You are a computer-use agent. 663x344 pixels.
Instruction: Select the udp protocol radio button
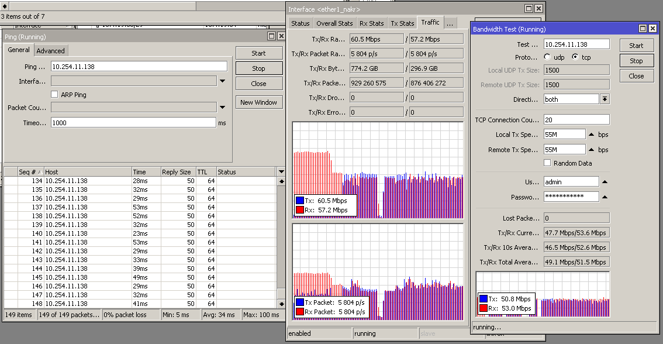click(547, 57)
